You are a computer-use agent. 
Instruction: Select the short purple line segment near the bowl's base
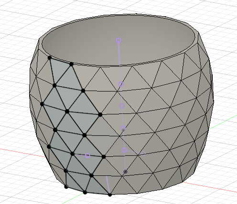[108, 184]
